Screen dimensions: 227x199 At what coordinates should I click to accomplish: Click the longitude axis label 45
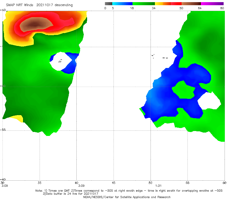pyautogui.click(x=113, y=183)
